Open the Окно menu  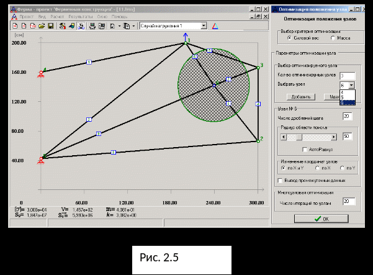point(102,17)
